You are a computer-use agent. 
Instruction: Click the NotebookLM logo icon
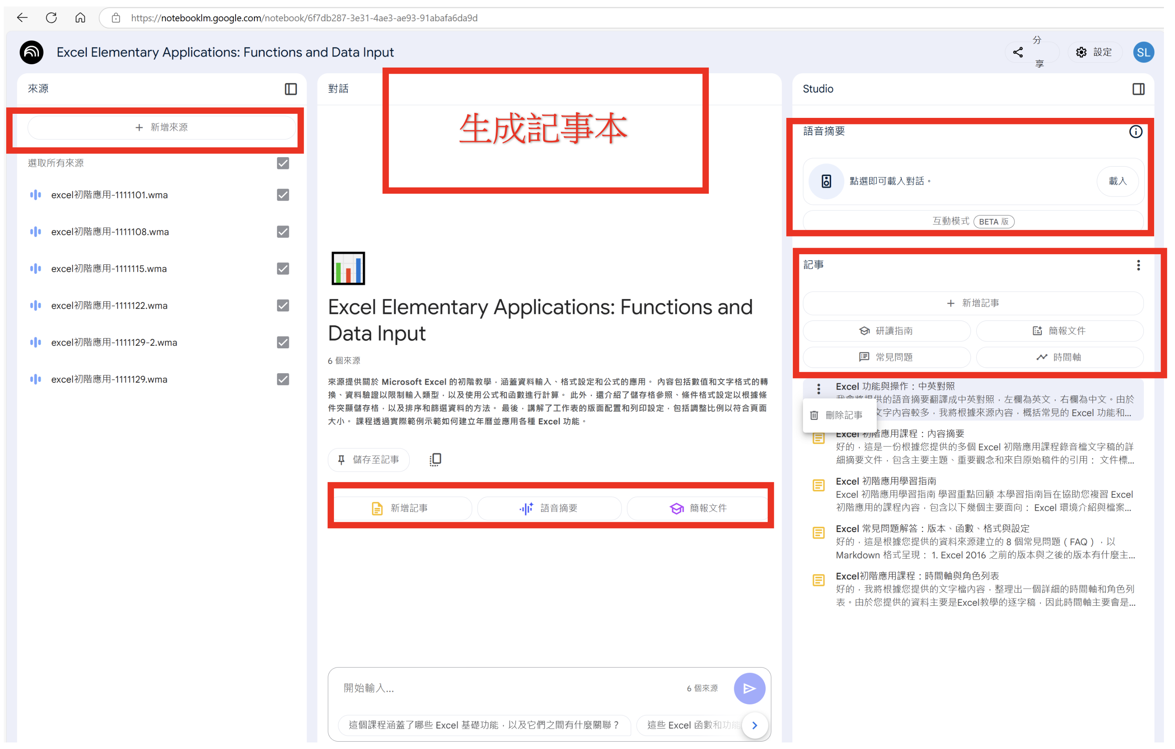(x=32, y=52)
